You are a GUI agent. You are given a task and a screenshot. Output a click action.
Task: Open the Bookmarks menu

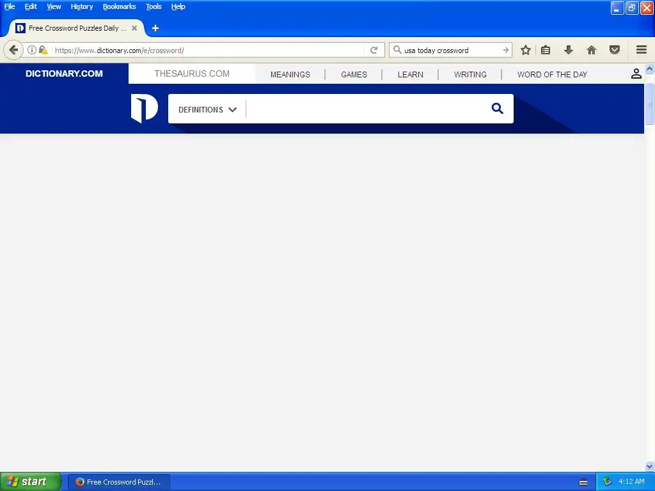click(119, 6)
